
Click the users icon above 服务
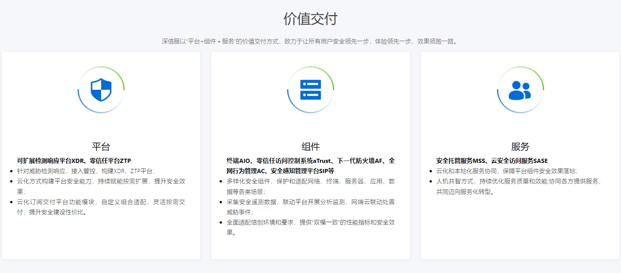click(520, 90)
